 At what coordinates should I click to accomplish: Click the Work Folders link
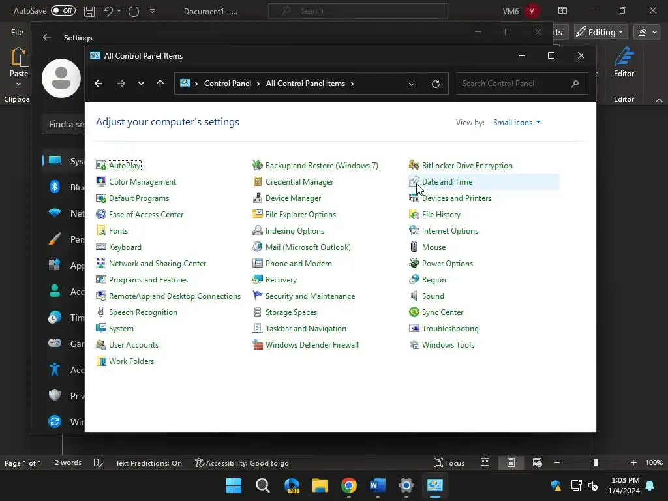coord(131,361)
